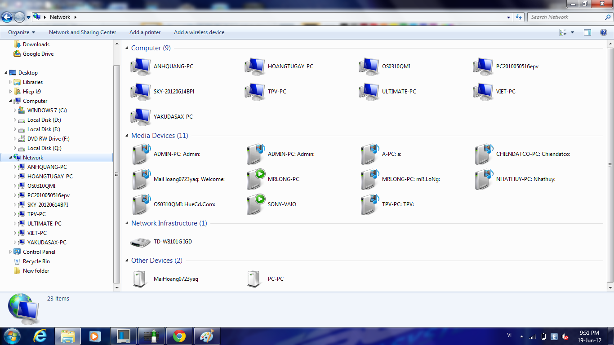
Task: Open recent pages dropdown arrow
Action: [x=29, y=17]
